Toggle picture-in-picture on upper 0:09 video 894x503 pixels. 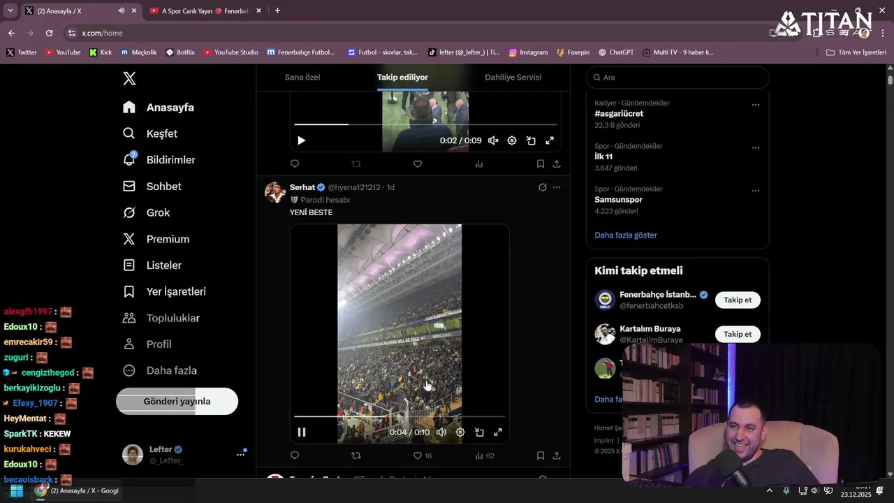(531, 140)
